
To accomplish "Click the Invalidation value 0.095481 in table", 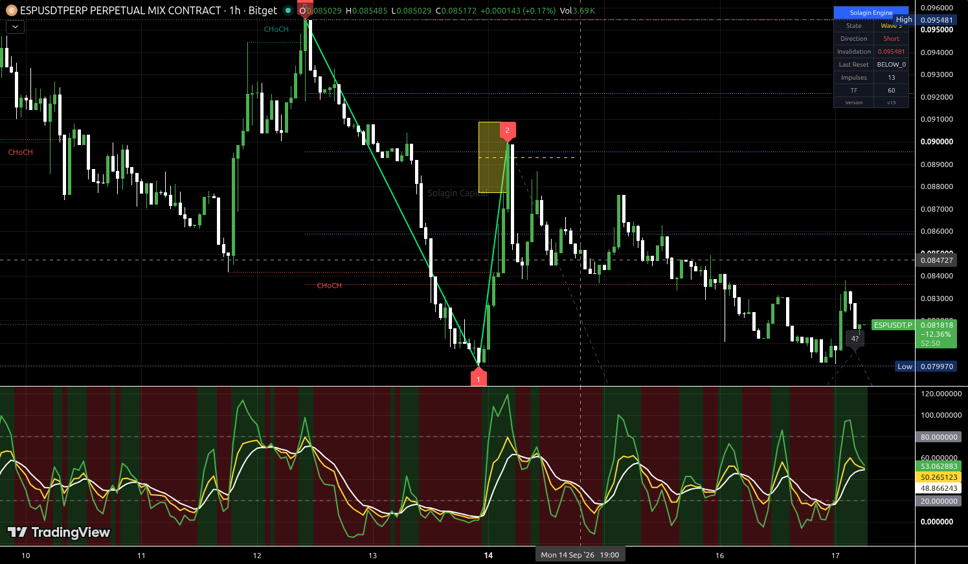I will tap(891, 52).
